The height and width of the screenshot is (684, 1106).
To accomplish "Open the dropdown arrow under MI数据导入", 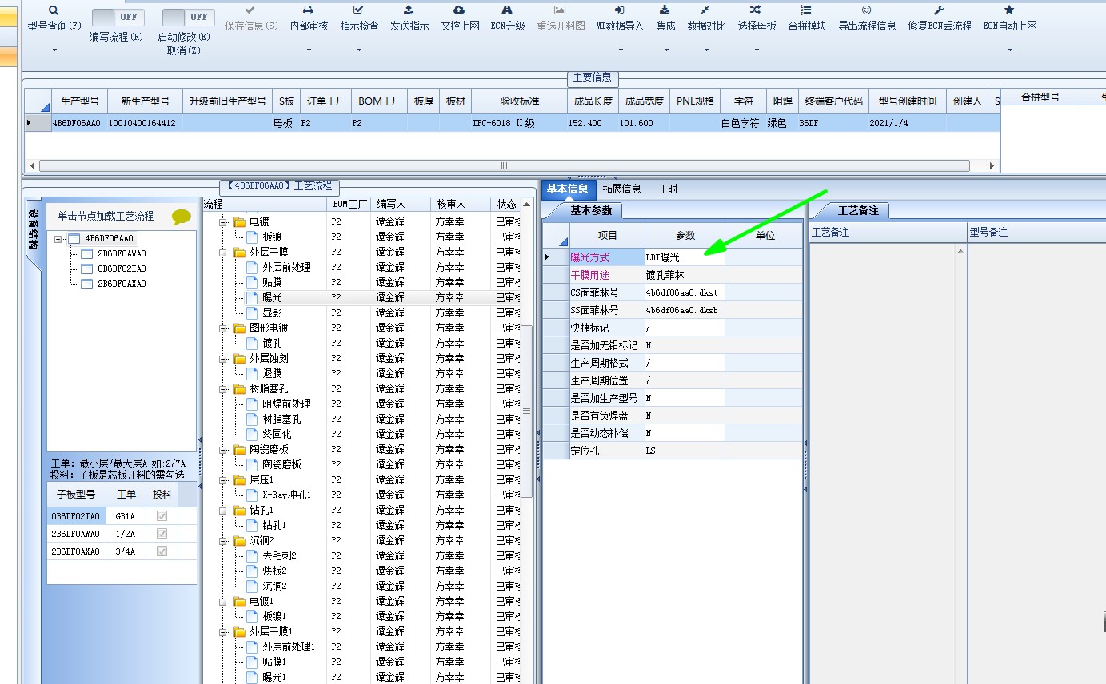I will pos(619,50).
